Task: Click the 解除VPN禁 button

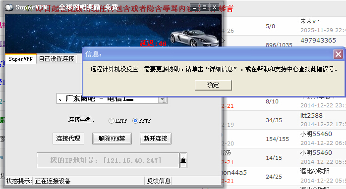Action: point(112,139)
